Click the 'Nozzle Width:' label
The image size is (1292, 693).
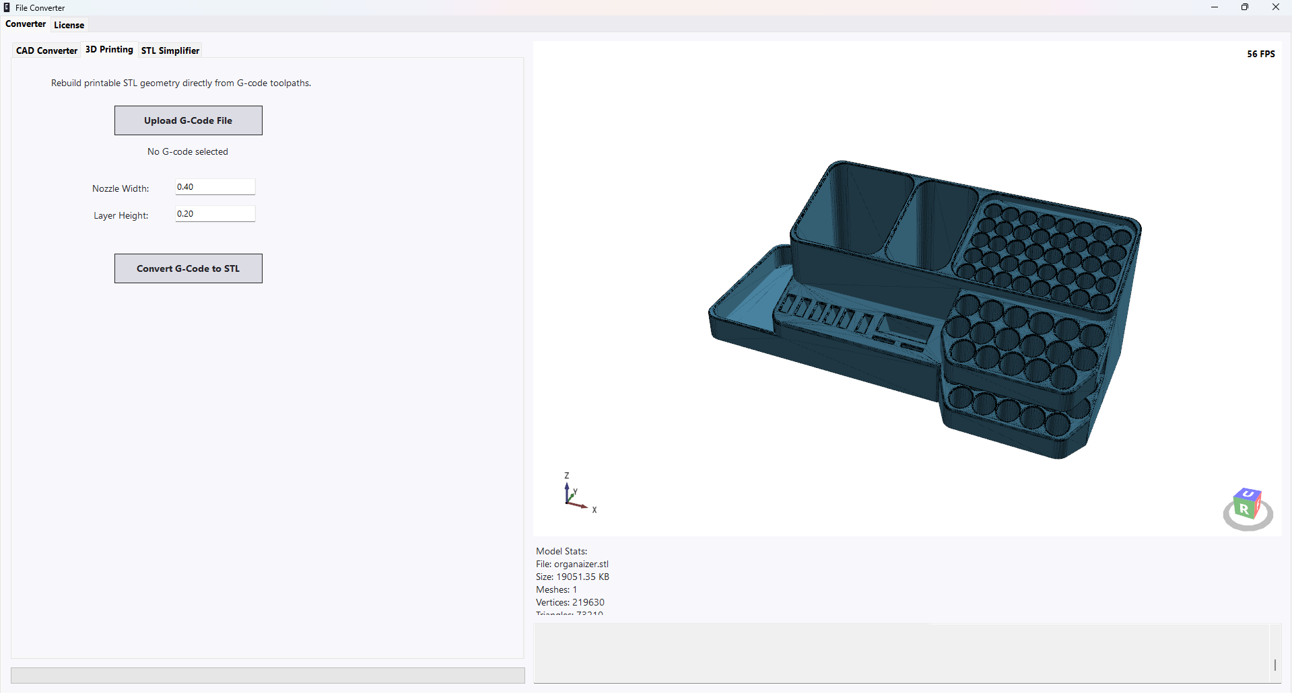(121, 188)
